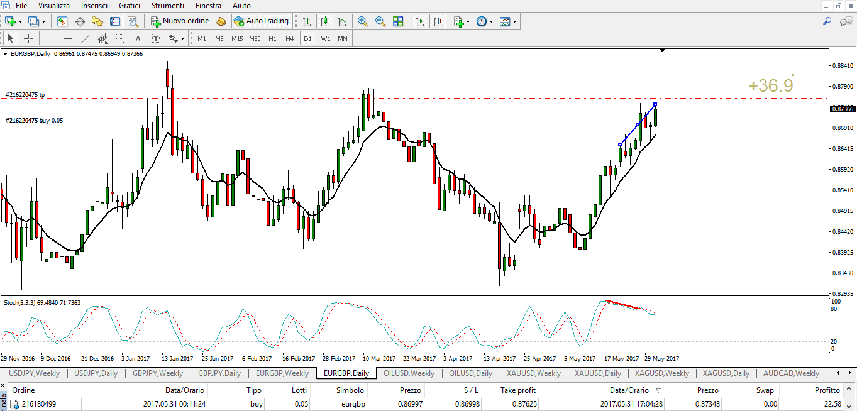The width and height of the screenshot is (857, 411).
Task: Click the '#216220475 buy 0.05' level label
Action: (x=34, y=121)
